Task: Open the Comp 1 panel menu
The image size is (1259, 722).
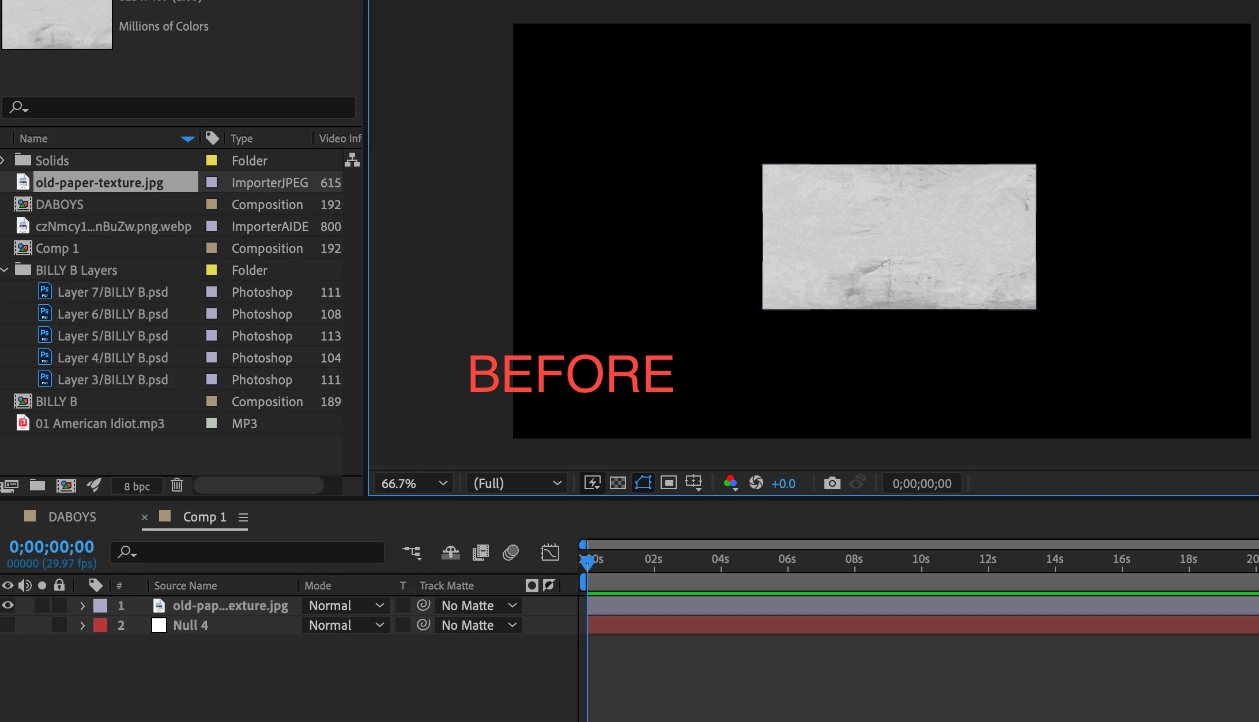Action: pyautogui.click(x=243, y=517)
